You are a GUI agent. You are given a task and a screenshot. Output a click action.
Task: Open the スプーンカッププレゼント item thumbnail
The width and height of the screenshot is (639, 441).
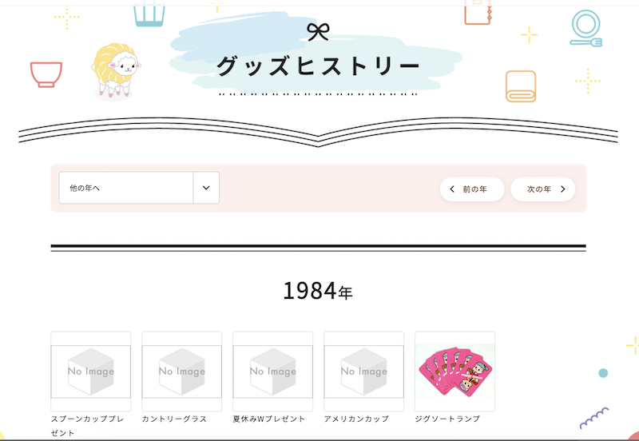pyautogui.click(x=91, y=371)
